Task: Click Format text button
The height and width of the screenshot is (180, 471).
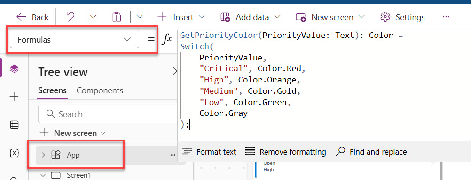Action: click(x=209, y=152)
